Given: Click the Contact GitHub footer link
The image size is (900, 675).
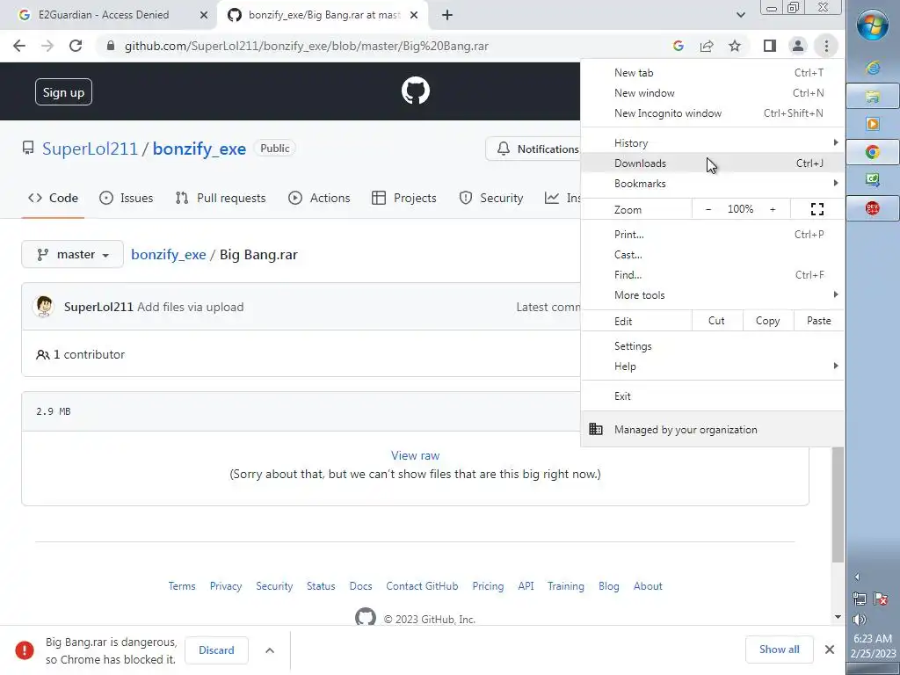Looking at the screenshot, I should [422, 586].
